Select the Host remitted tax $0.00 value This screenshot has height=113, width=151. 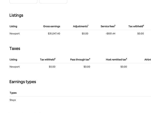124,67
